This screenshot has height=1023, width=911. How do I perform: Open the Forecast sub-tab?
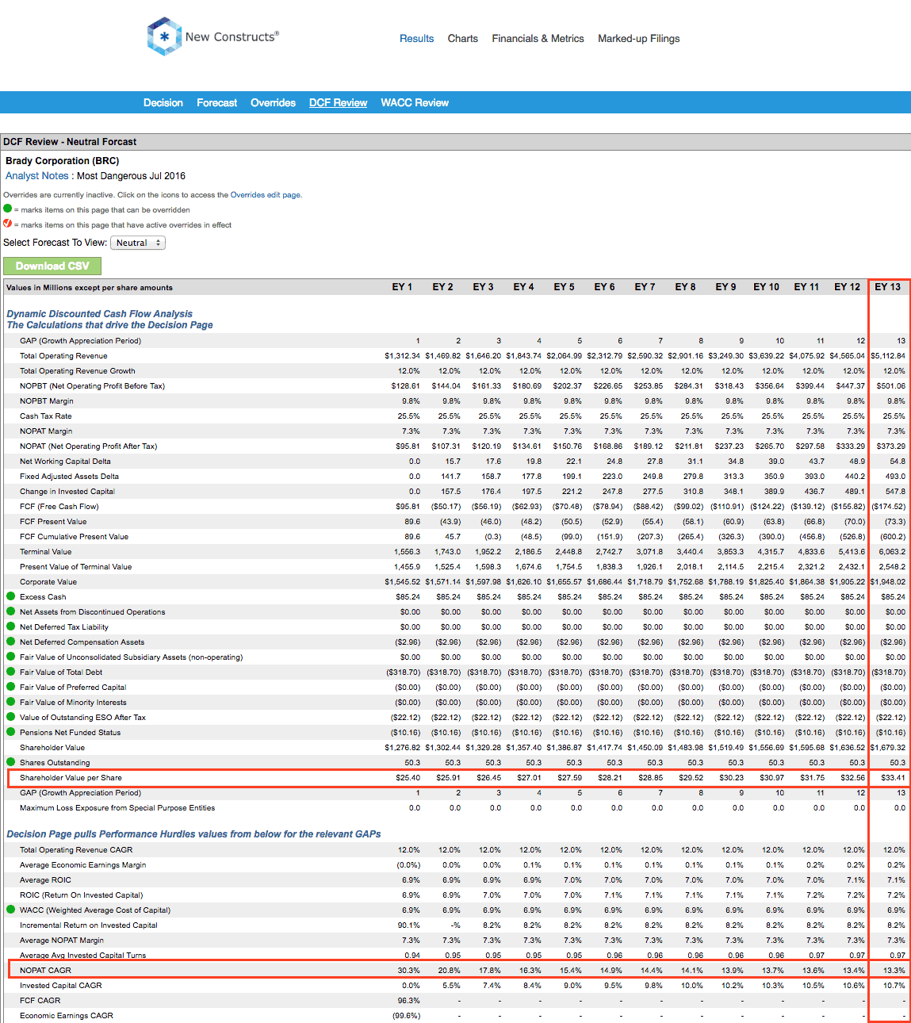217,102
